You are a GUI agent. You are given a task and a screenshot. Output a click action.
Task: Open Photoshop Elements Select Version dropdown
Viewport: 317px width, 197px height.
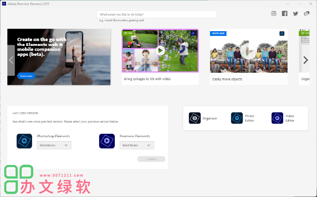pyautogui.click(x=54, y=145)
